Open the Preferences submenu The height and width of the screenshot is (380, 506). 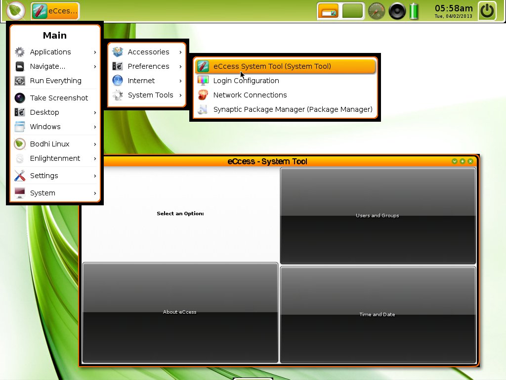click(x=147, y=66)
